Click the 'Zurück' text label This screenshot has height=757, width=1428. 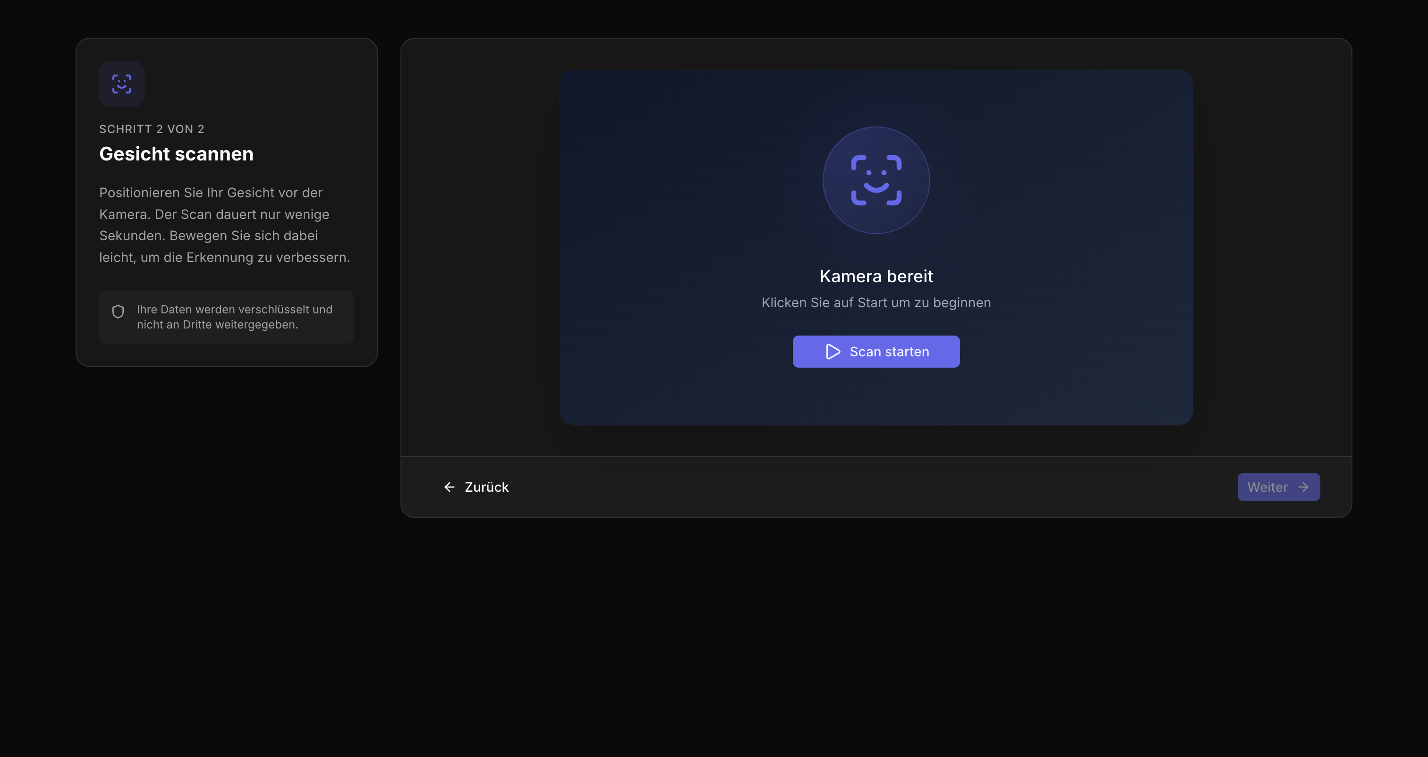click(x=486, y=487)
